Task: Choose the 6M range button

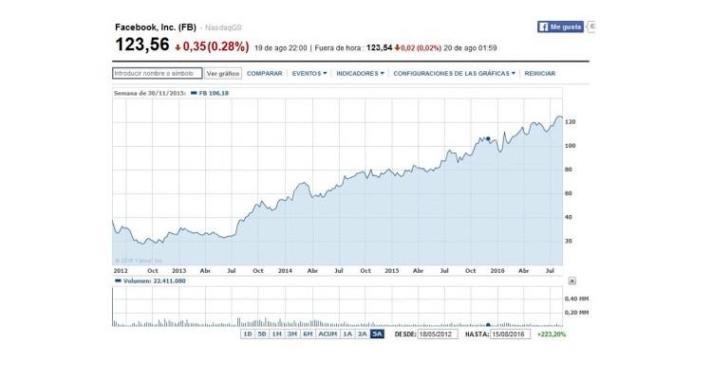Action: tap(307, 334)
